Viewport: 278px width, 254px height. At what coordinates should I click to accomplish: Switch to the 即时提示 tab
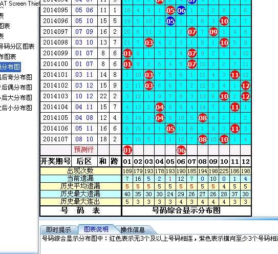click(58, 230)
